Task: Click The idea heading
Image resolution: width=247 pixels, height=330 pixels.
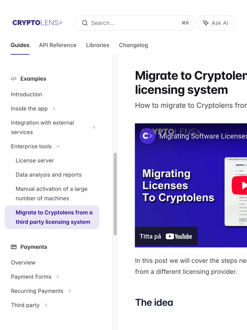Action: tap(154, 302)
